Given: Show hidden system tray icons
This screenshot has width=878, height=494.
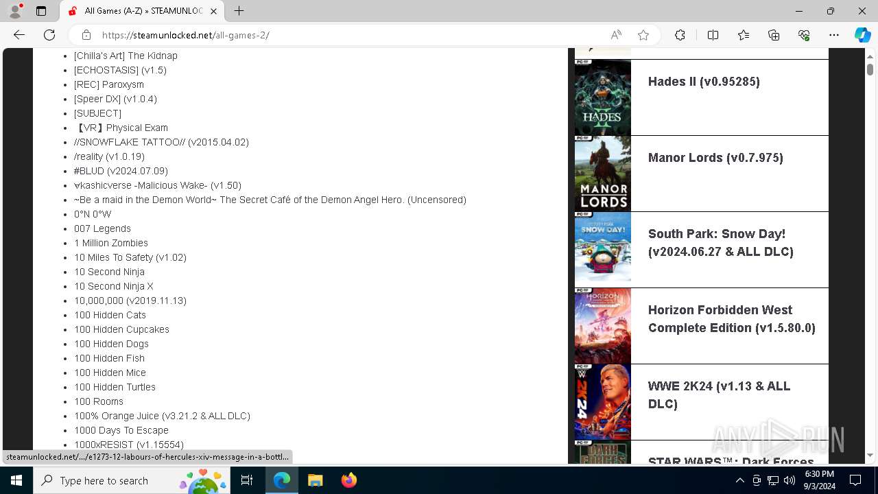Looking at the screenshot, I should (739, 480).
